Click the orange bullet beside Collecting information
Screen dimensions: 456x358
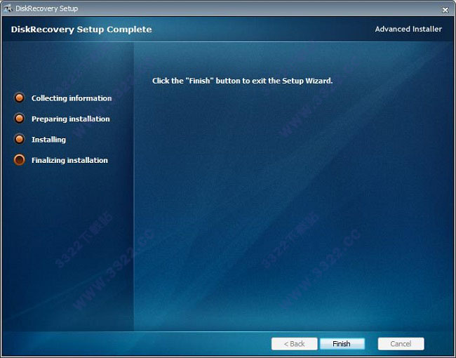coord(20,98)
